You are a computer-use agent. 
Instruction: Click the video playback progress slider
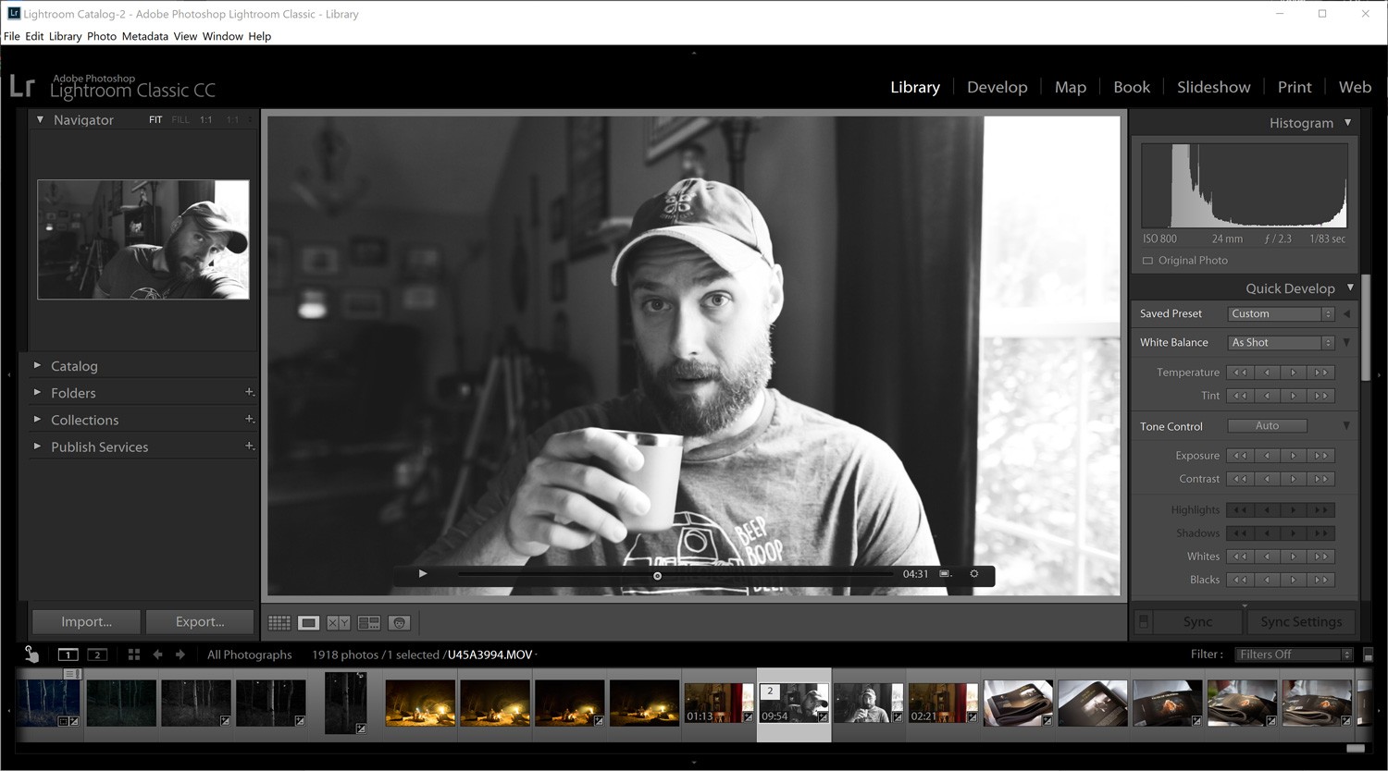tap(657, 574)
